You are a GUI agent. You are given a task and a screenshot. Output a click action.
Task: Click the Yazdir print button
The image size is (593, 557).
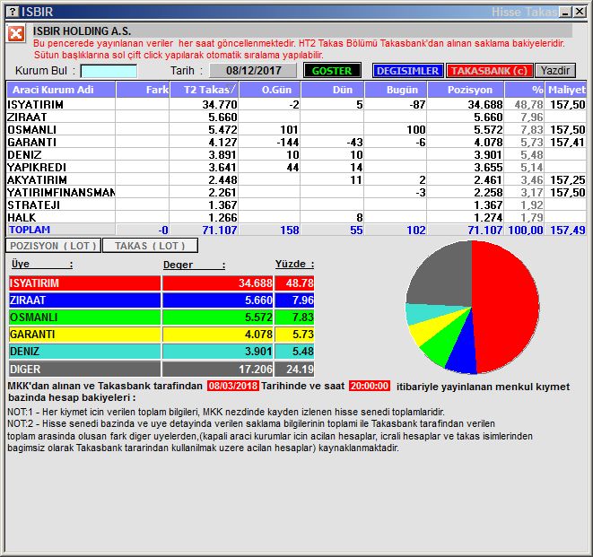pos(555,71)
